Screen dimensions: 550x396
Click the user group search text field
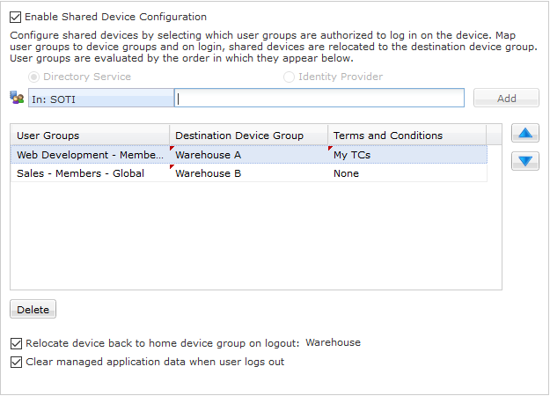(319, 99)
